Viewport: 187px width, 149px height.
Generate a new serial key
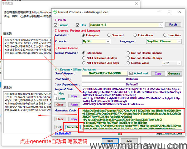[x=174, y=74]
